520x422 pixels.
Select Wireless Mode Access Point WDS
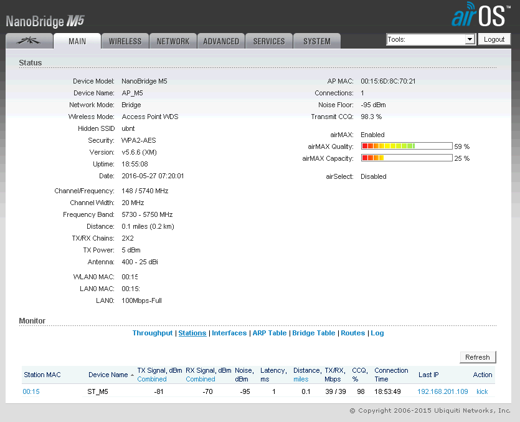coord(150,117)
